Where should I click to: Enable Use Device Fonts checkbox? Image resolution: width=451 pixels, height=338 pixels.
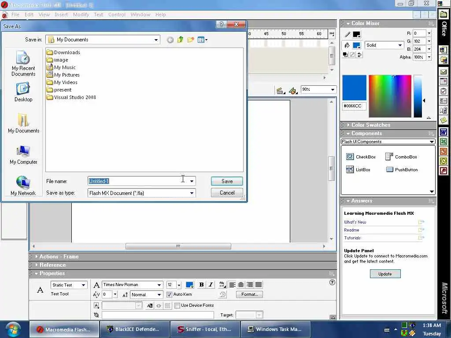coord(177,305)
